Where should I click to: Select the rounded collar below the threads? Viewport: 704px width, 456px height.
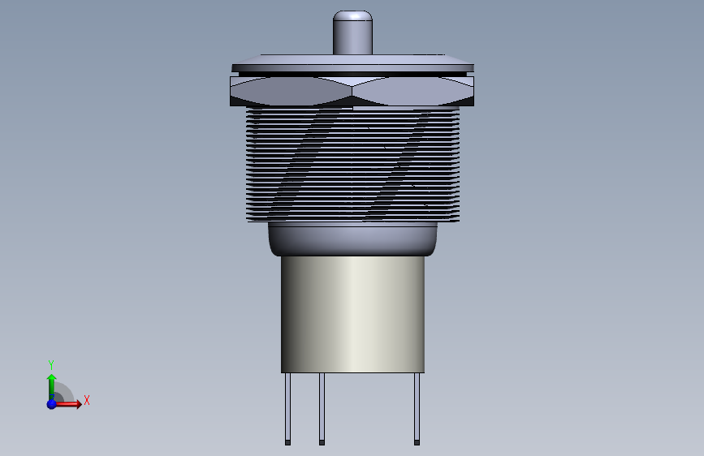352,239
